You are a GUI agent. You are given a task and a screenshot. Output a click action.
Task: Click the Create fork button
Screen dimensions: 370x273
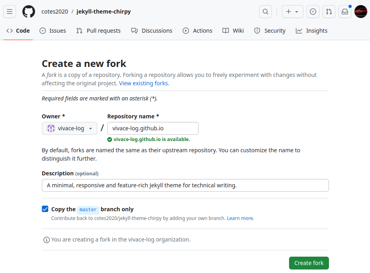309,263
